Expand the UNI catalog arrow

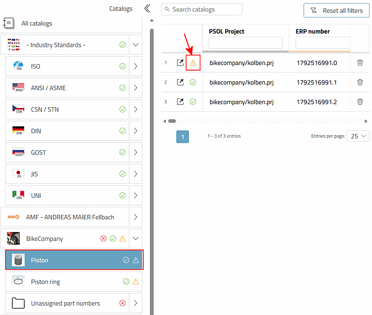pos(136,195)
